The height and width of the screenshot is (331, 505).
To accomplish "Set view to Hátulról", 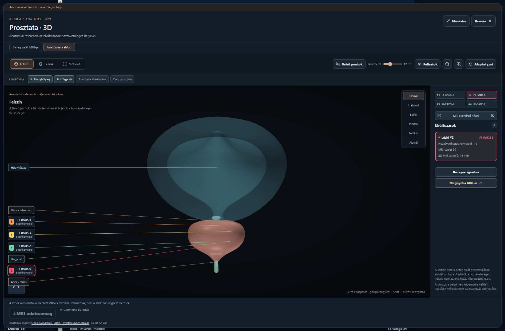I will click(413, 105).
